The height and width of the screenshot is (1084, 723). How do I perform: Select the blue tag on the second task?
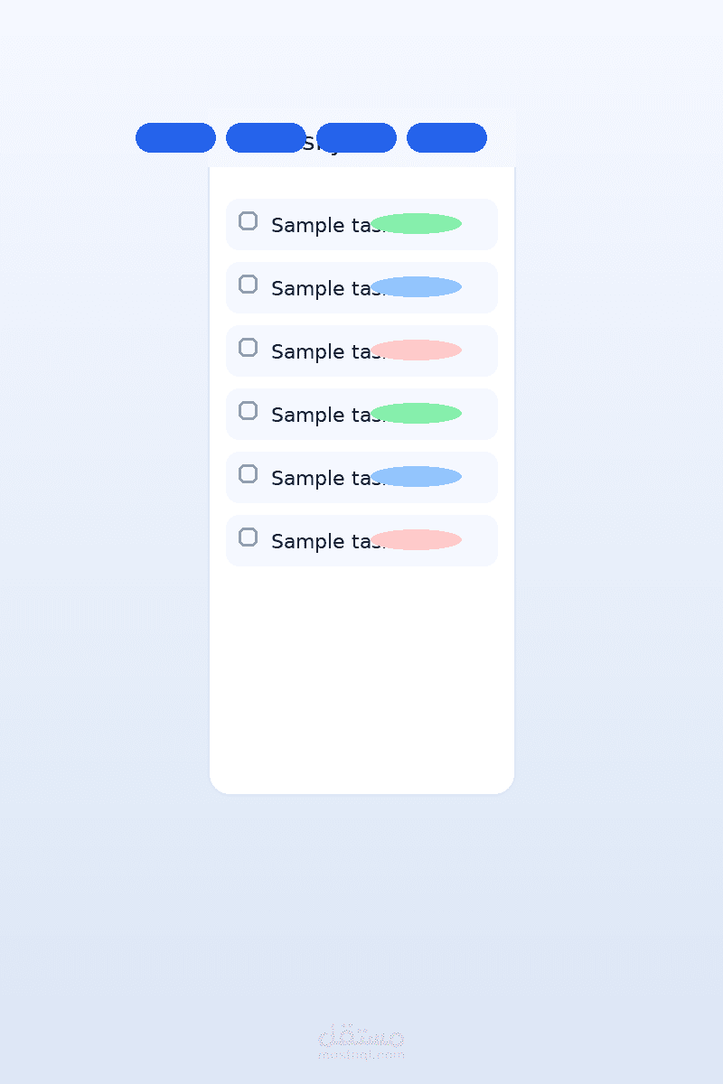coord(416,287)
